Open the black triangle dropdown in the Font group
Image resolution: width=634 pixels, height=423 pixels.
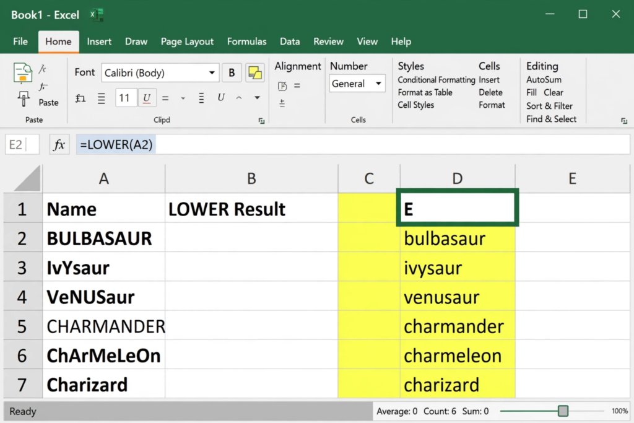[257, 98]
